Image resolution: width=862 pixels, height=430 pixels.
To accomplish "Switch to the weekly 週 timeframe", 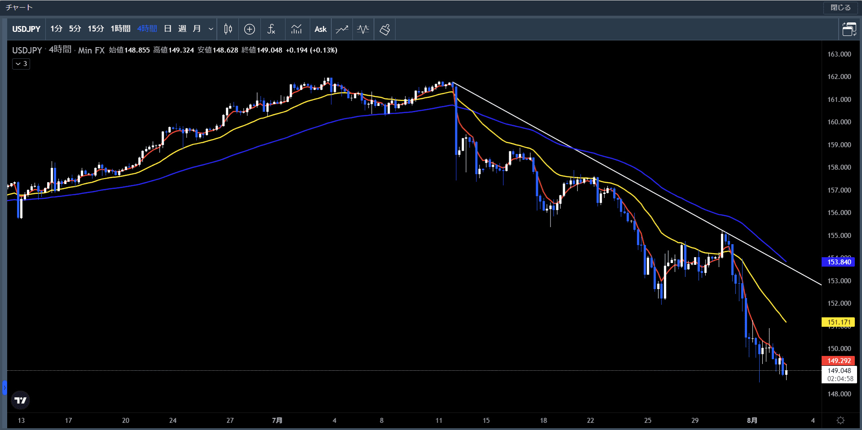I will (x=182, y=29).
